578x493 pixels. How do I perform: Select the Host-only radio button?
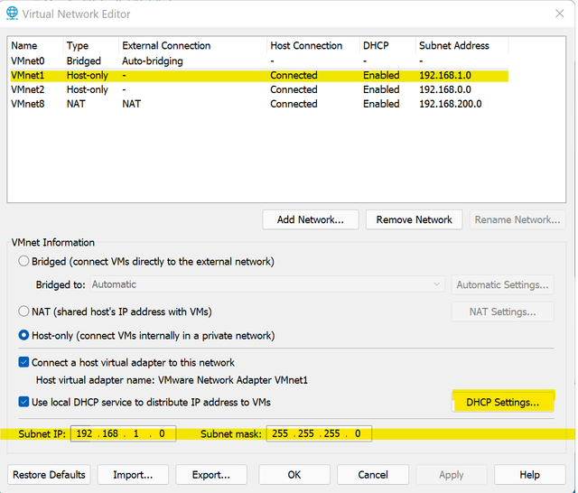[24, 336]
